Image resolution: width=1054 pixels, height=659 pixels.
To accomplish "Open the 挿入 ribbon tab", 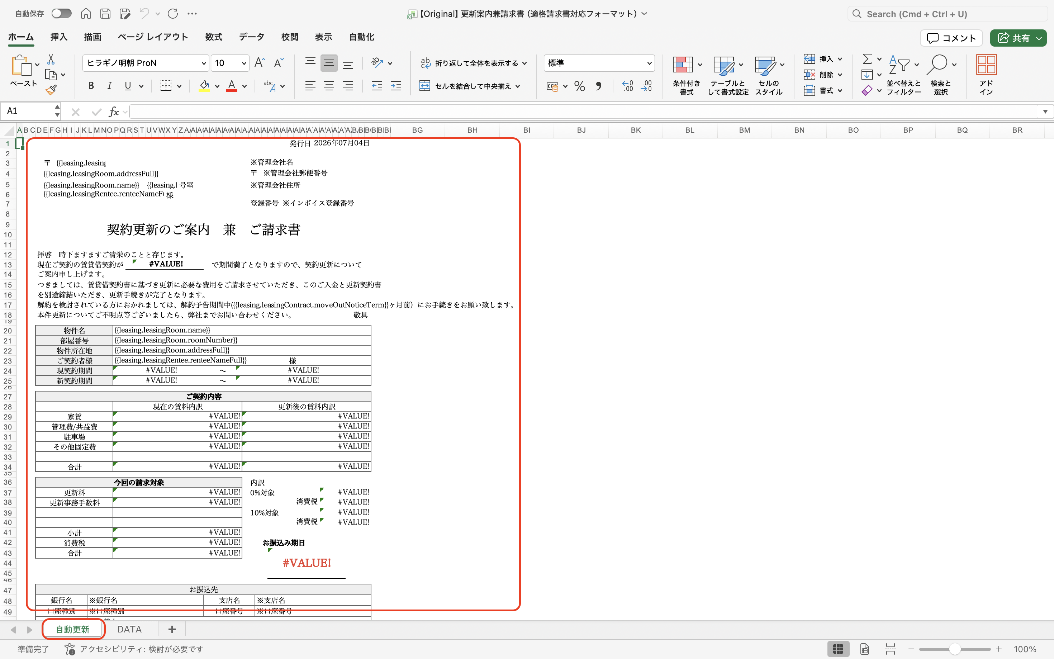I will pos(59,37).
